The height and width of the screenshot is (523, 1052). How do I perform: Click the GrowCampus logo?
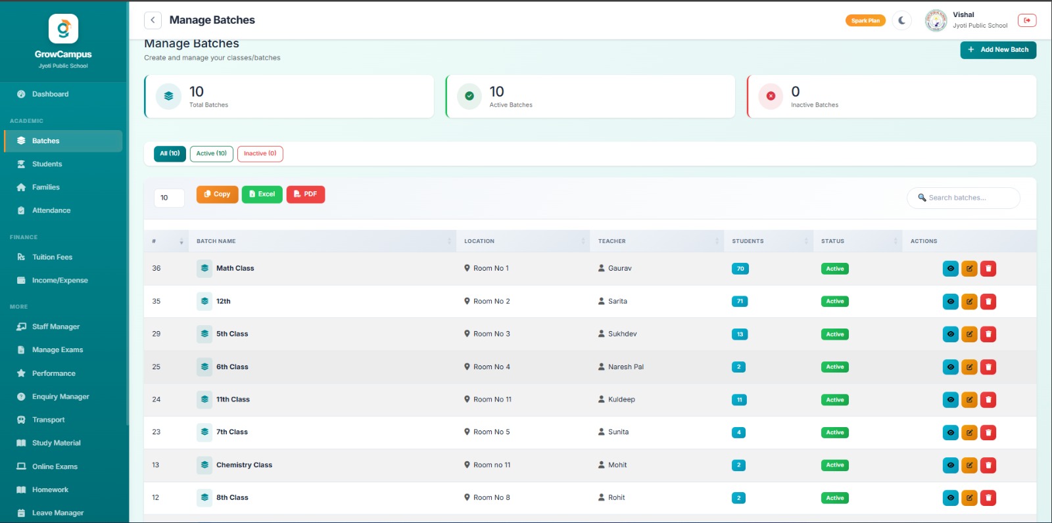pos(63,29)
